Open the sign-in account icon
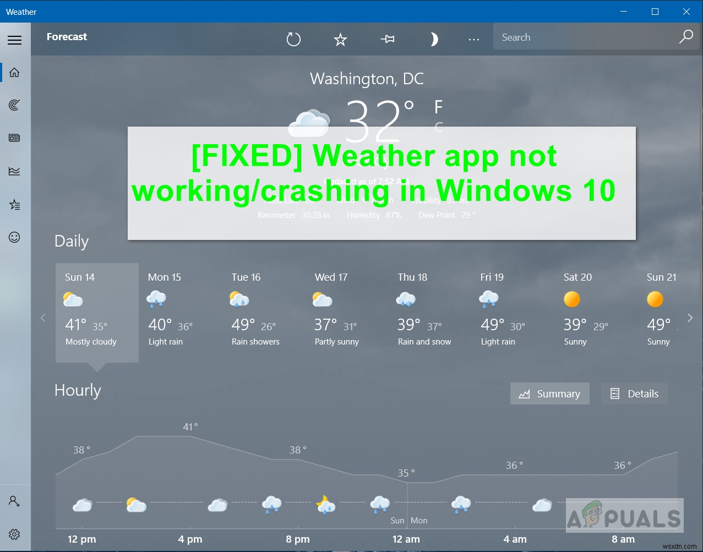 coord(15,501)
